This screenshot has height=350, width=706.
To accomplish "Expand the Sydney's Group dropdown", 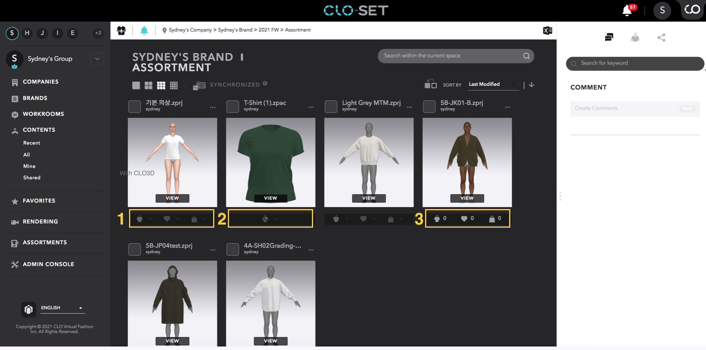I will 97,59.
